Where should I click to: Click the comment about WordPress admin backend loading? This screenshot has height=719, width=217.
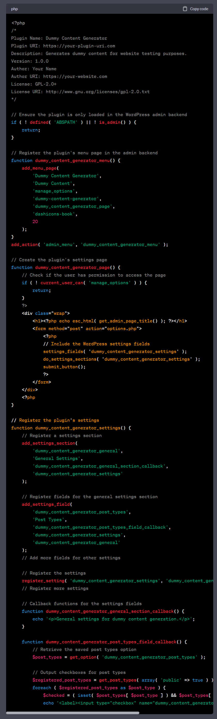pyautogui.click(x=99, y=115)
